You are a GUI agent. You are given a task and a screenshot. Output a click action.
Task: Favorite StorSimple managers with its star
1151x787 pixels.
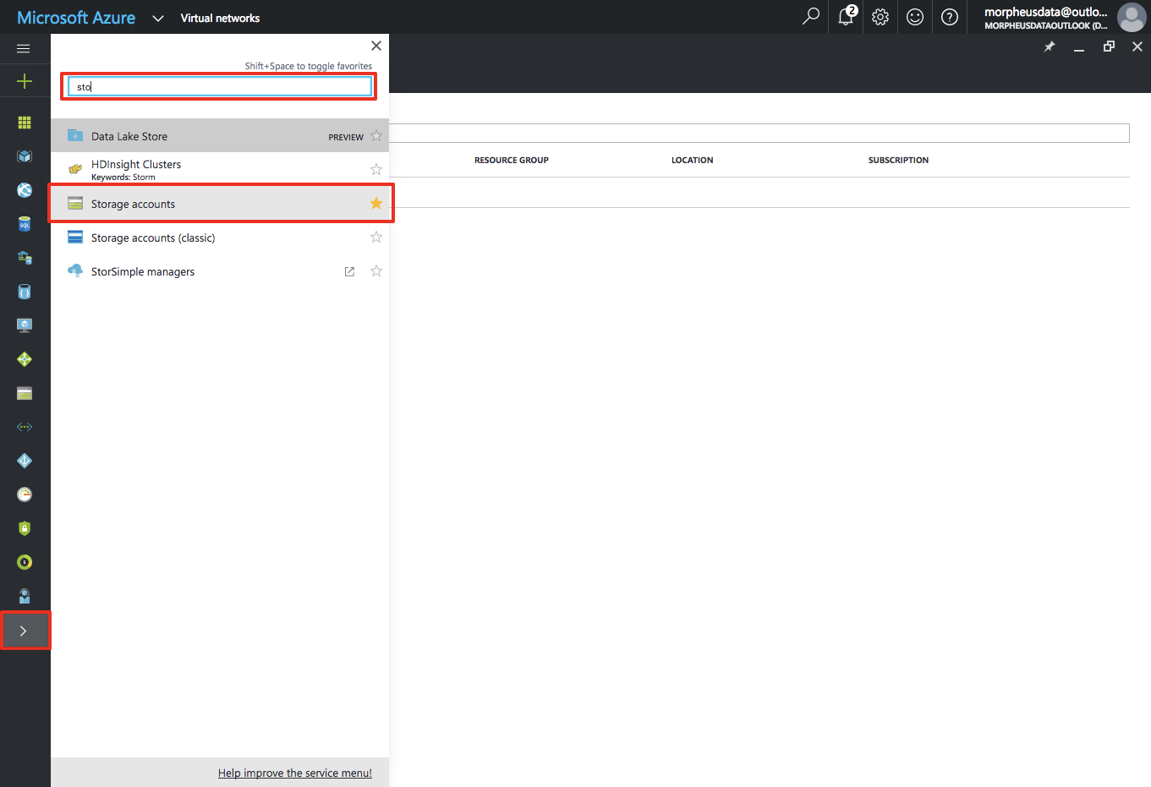click(x=376, y=271)
